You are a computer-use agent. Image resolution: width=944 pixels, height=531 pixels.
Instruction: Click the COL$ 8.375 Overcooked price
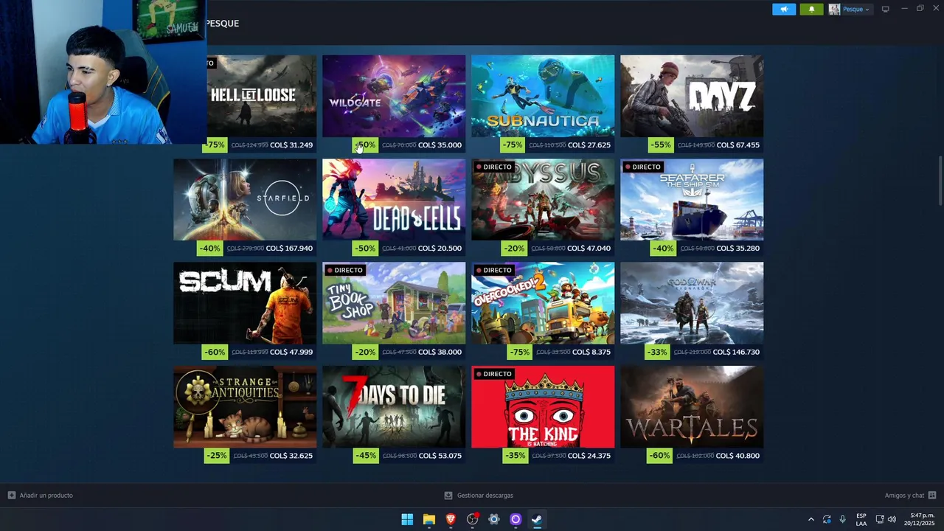(591, 353)
